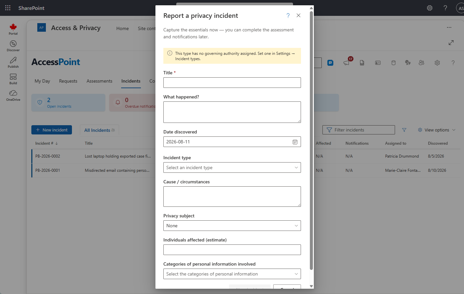The height and width of the screenshot is (294, 464).
Task: Click the expand to full screen arrow icon
Action: (x=451, y=43)
